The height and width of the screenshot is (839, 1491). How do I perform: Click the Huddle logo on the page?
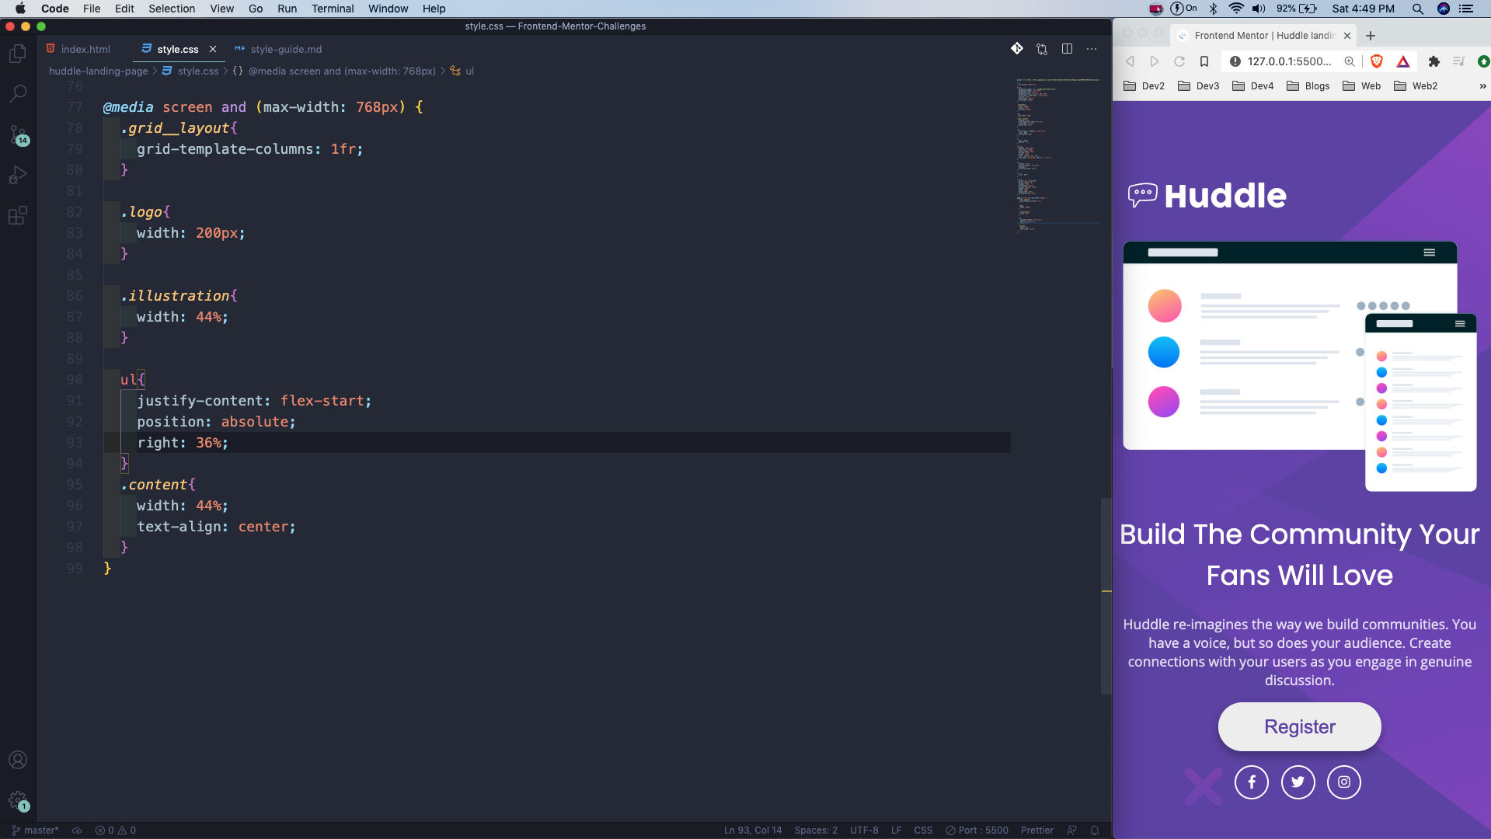coord(1207,196)
